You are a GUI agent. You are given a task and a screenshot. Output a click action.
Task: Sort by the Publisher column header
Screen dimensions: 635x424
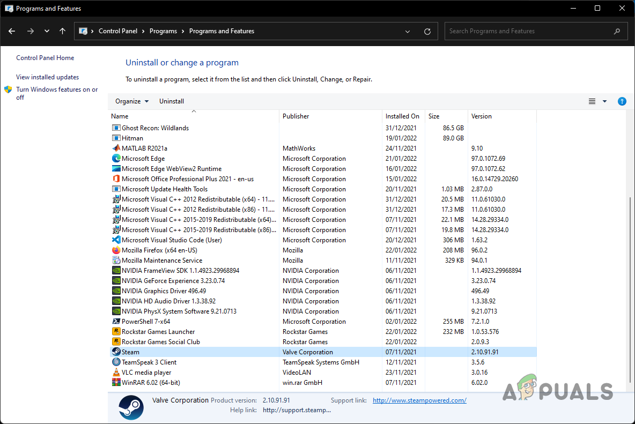330,116
